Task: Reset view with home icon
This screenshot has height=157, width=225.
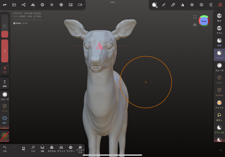Action: click(x=195, y=24)
